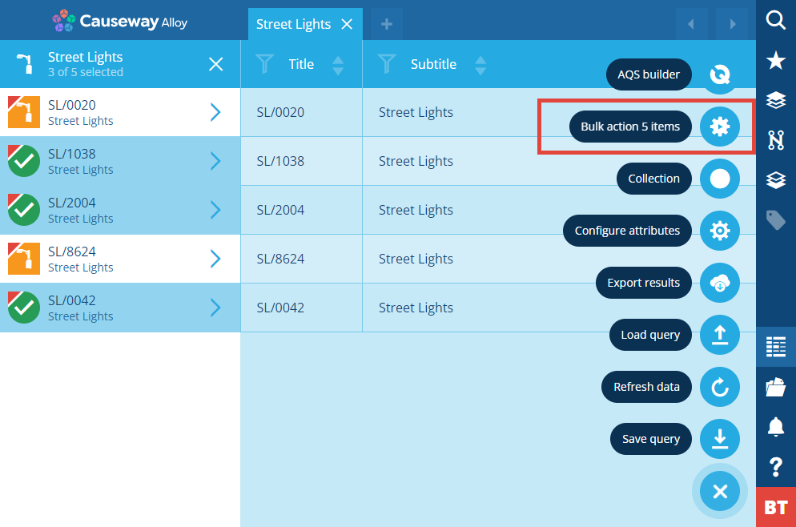Screen dimensions: 796x527
Task: Add a new tab with the plus
Action: click(x=386, y=24)
